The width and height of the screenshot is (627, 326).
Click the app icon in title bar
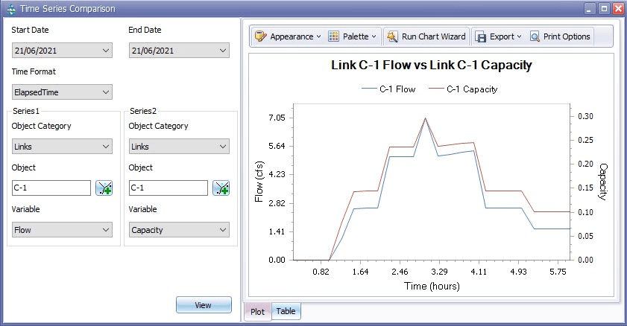coord(10,9)
